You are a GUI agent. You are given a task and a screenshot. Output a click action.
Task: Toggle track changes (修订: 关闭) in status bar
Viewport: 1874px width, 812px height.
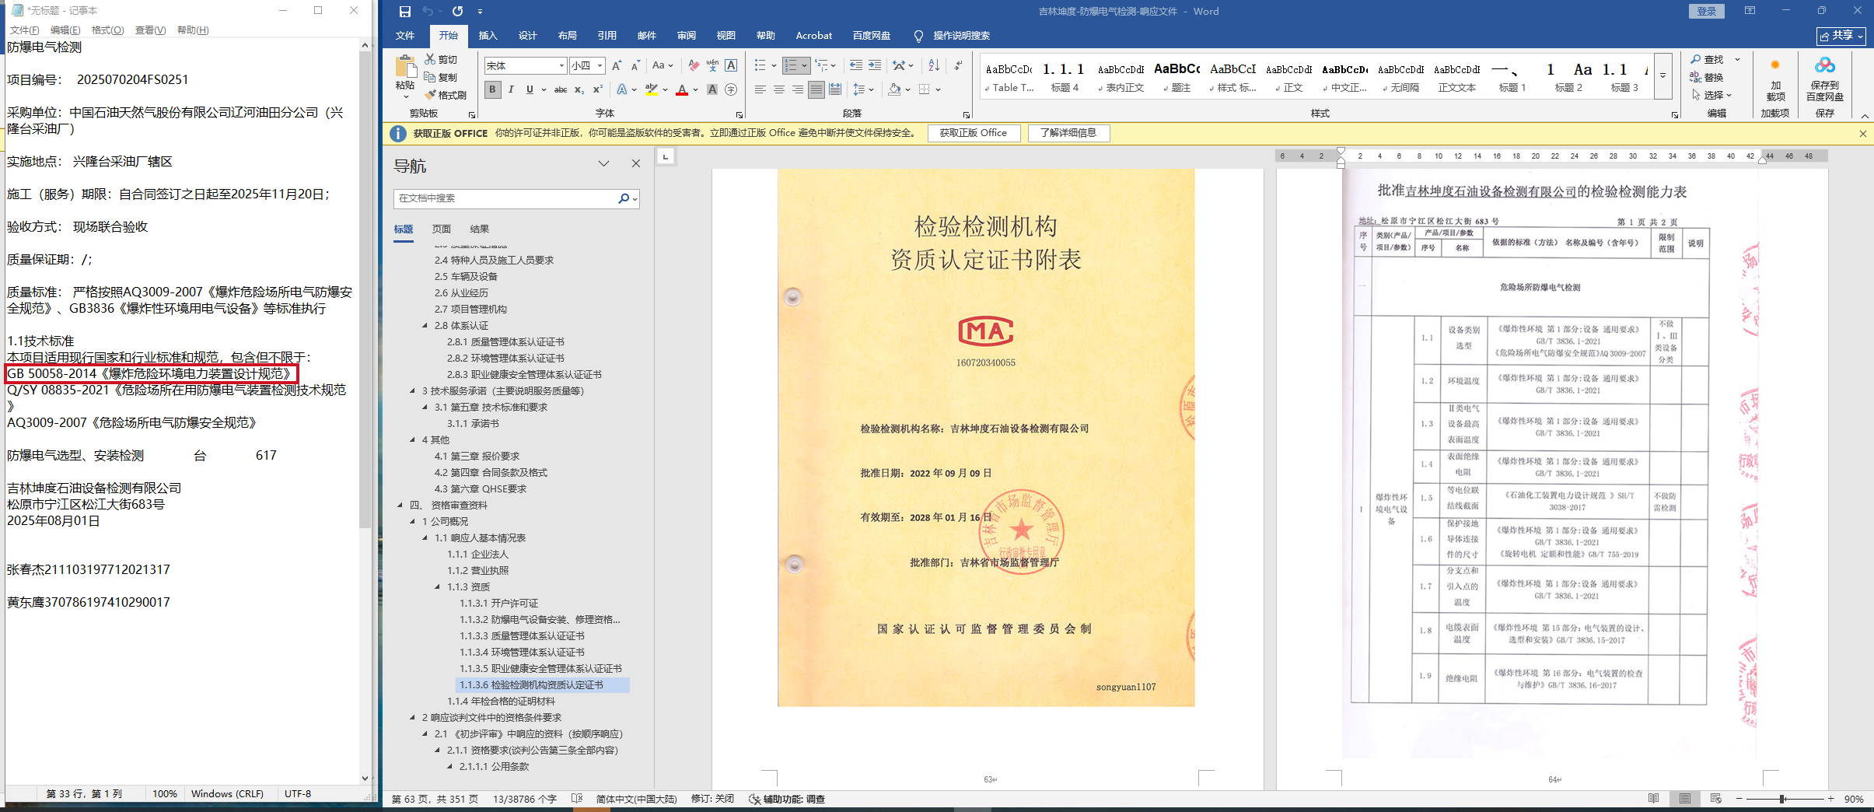pyautogui.click(x=712, y=799)
